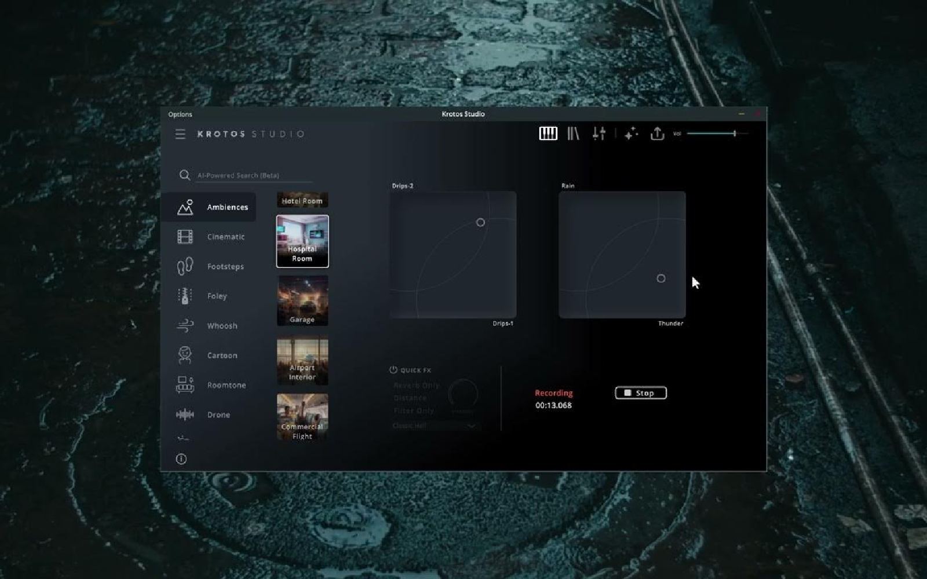This screenshot has height=579, width=927.
Task: Choose the Filter Only mode
Action: tap(414, 411)
